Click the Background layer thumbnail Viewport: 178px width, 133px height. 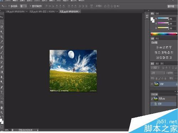[157, 84]
